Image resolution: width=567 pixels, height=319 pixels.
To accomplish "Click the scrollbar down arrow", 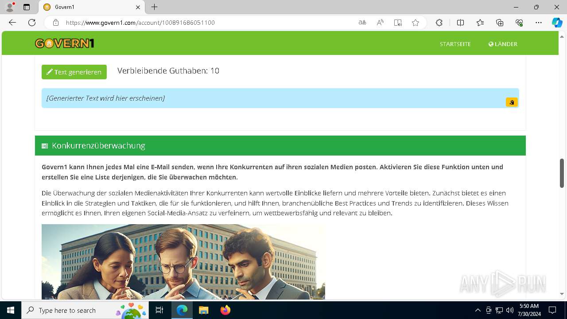I will 562,294.
